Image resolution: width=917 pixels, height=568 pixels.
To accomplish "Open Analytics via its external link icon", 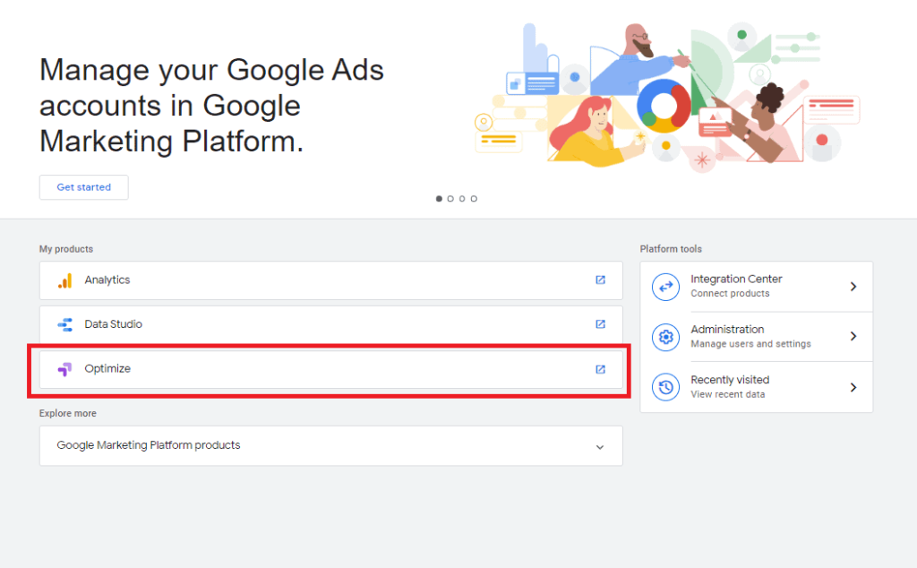I will 600,280.
